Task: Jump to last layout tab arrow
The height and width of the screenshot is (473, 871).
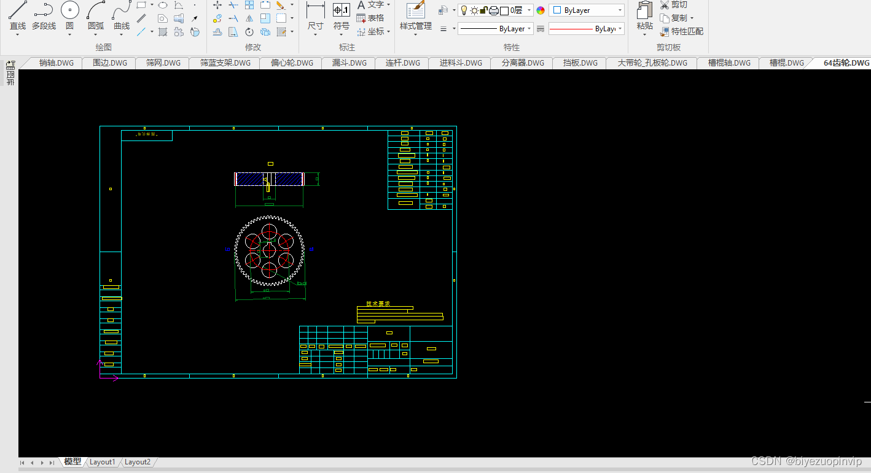Action: pos(52,463)
